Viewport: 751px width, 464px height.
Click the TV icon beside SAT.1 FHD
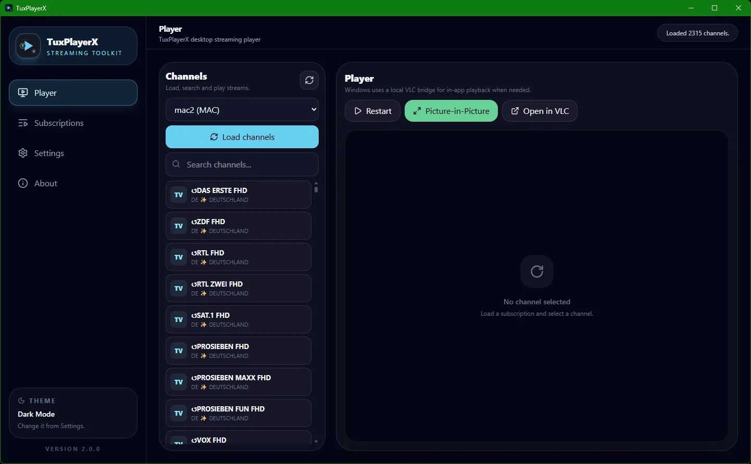[179, 319]
